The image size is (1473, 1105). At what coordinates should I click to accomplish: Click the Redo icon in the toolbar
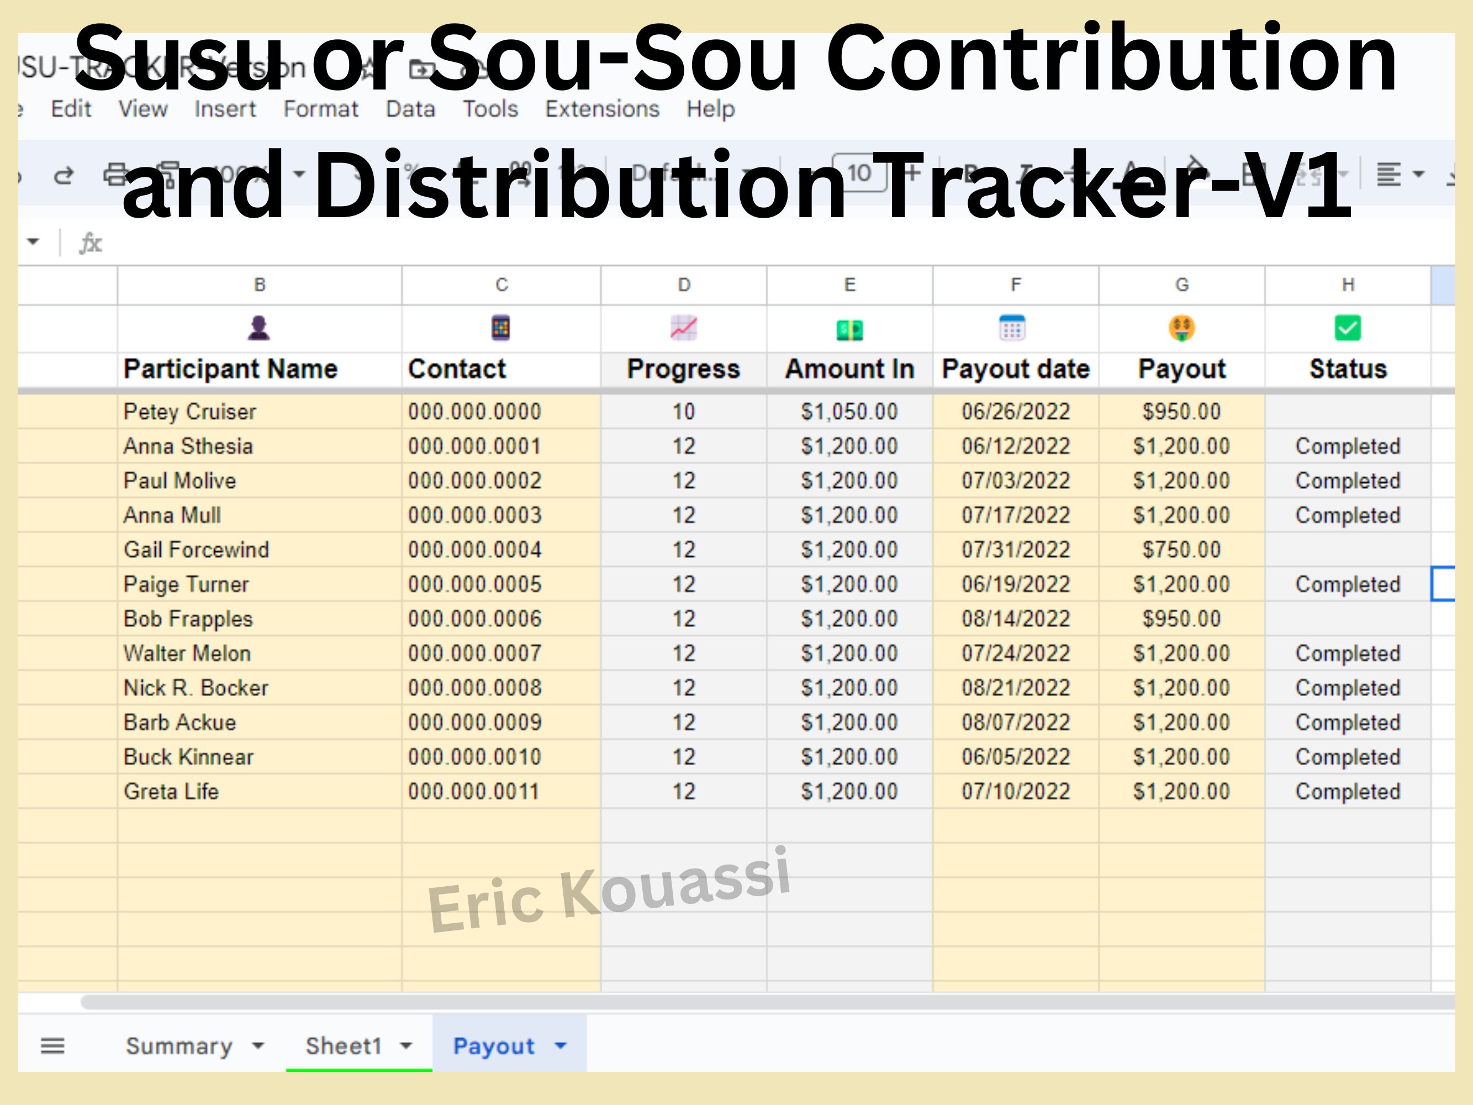pos(65,175)
